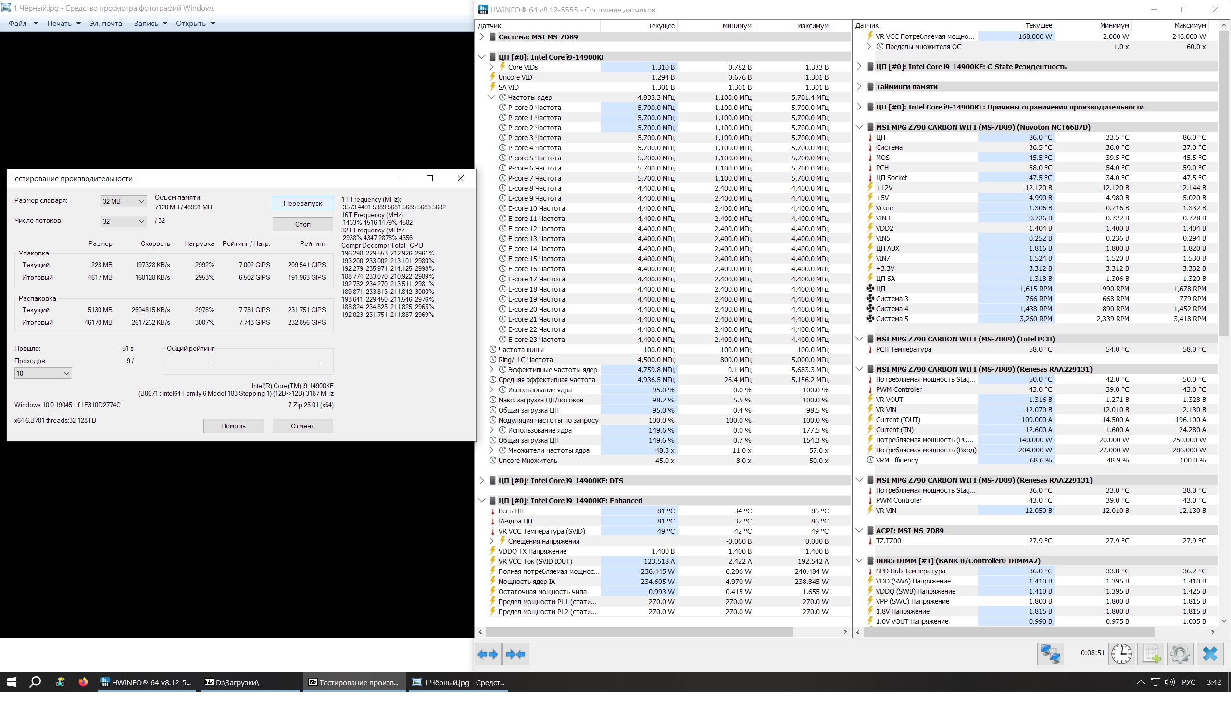Expand the Тайминги памяти section
Viewport: 1231px width, 705px height.
(x=859, y=87)
